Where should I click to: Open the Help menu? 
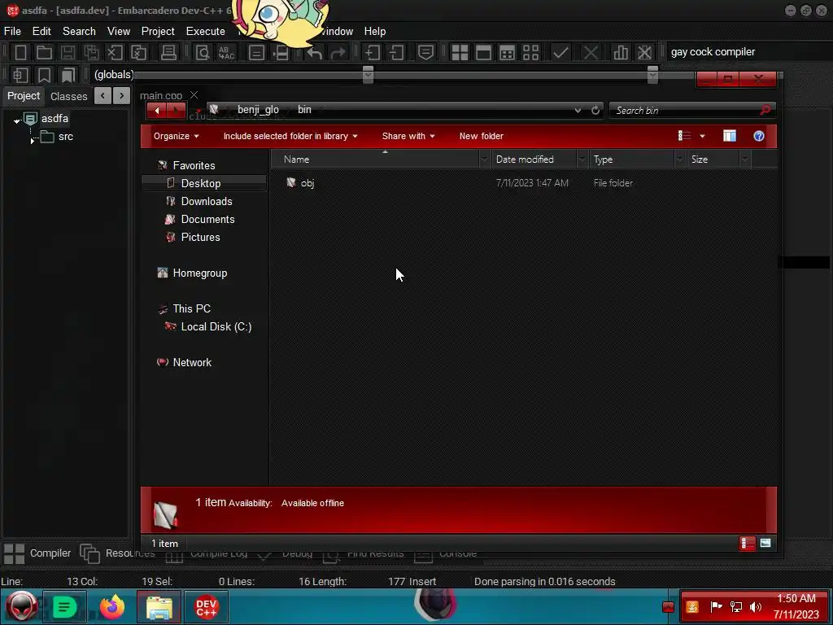(374, 32)
